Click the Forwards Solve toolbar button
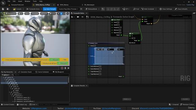 click(33, 9)
